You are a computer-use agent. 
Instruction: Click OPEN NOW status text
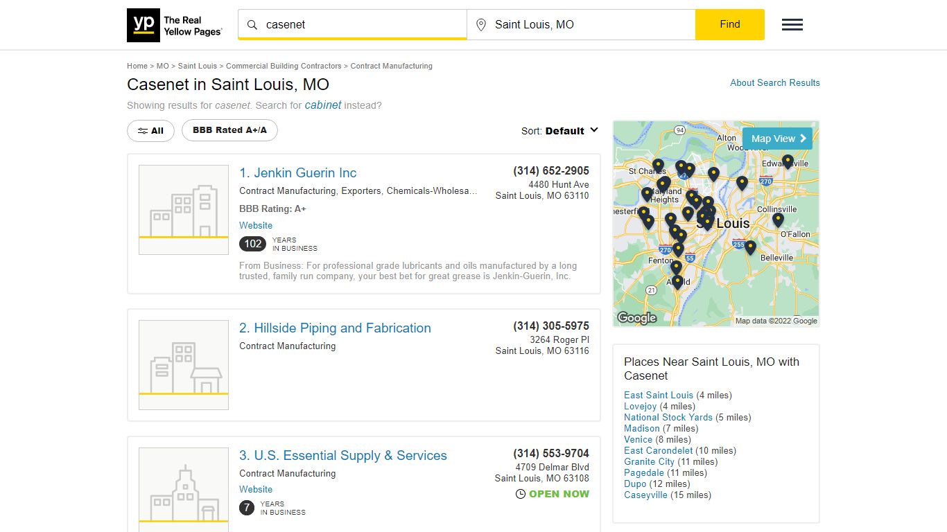(x=559, y=494)
